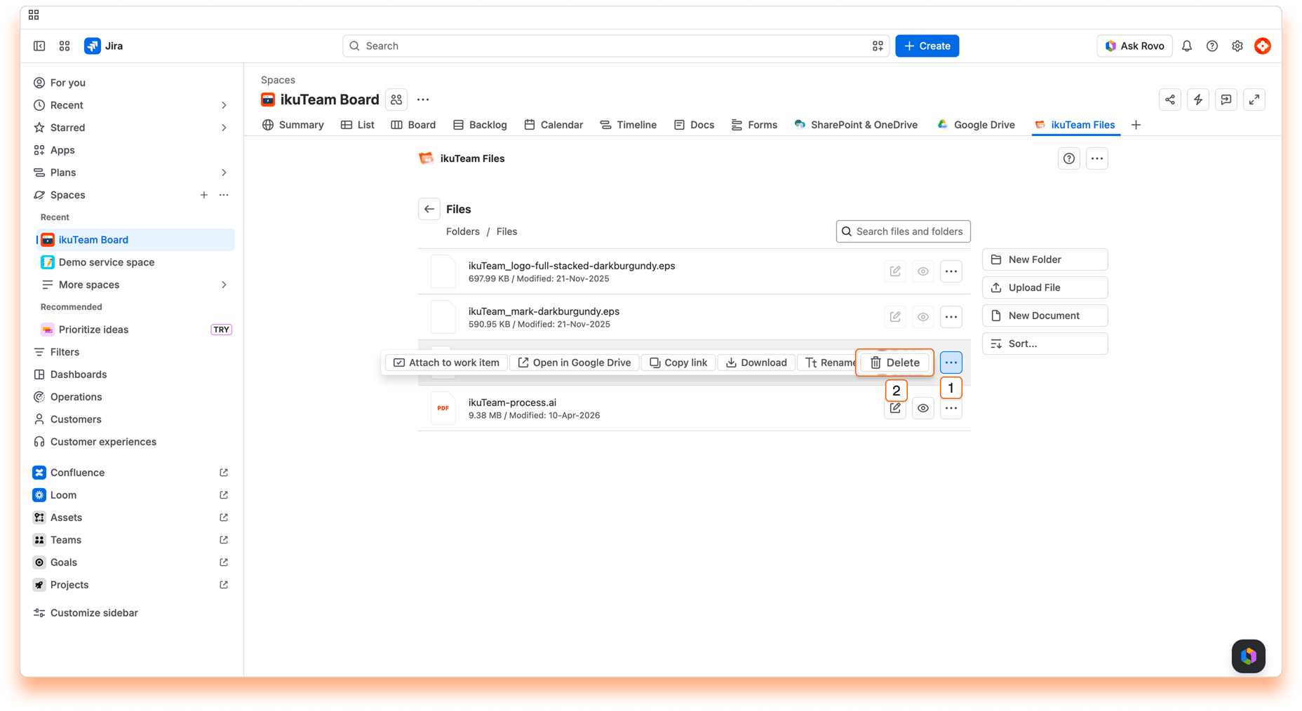Image resolution: width=1302 pixels, height=711 pixels.
Task: Click the share icon for ikuTeam Board
Action: click(x=1169, y=100)
